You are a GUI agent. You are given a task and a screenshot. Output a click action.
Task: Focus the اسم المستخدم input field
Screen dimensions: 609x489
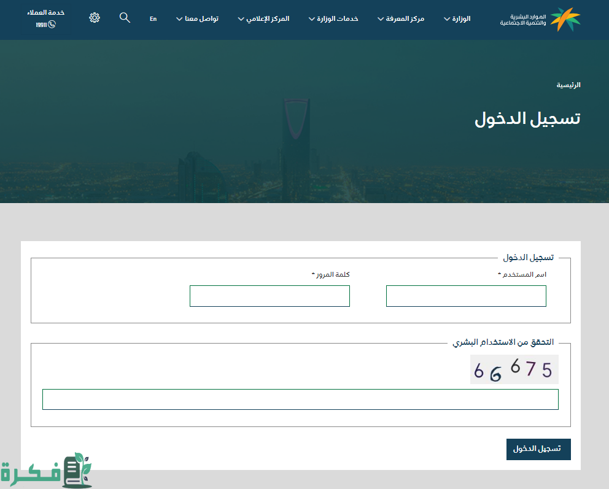466,296
